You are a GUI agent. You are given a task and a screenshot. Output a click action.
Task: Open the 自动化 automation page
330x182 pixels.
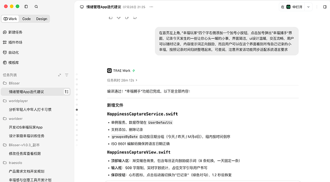pyautogui.click(x=11, y=53)
